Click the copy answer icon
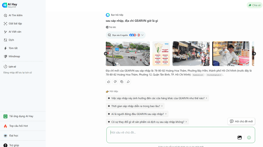Viewport: 263px width, 147px height. [121, 82]
